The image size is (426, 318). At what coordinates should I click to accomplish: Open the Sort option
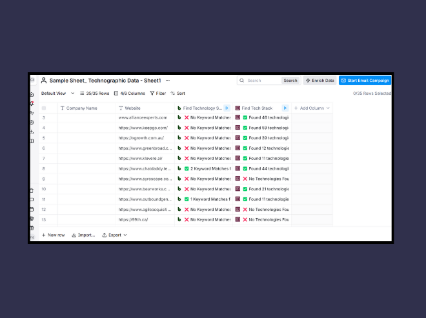177,94
